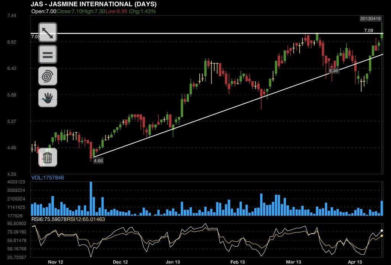
Task: Click the Dec 12 date axis label
Action: click(120, 262)
